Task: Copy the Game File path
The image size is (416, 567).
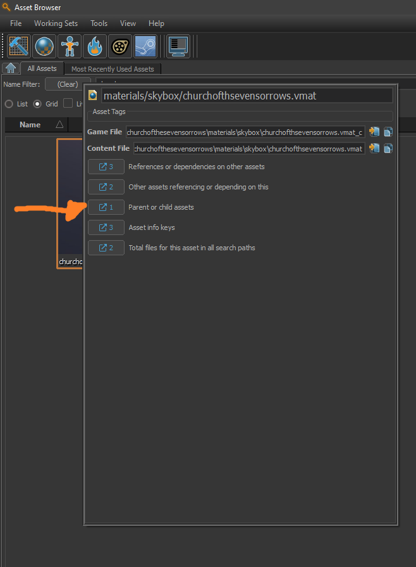Action: click(x=388, y=132)
